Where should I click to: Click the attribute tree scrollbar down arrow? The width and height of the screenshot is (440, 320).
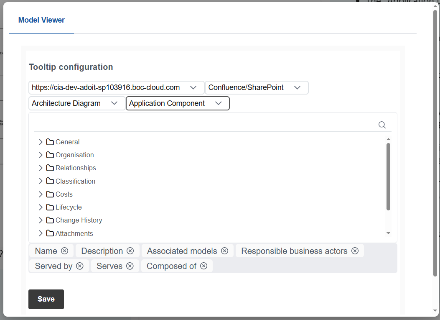click(x=388, y=233)
